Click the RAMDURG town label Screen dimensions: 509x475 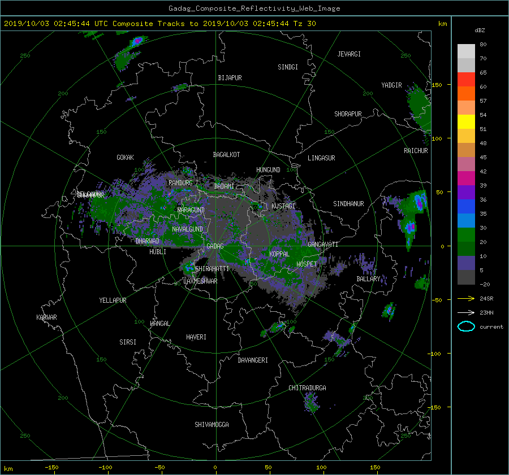pos(180,183)
